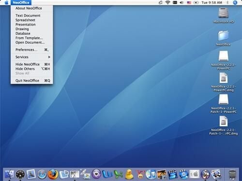The width and height of the screenshot is (242, 181).
Task: Open the Apple menu
Action: click(x=6, y=2)
